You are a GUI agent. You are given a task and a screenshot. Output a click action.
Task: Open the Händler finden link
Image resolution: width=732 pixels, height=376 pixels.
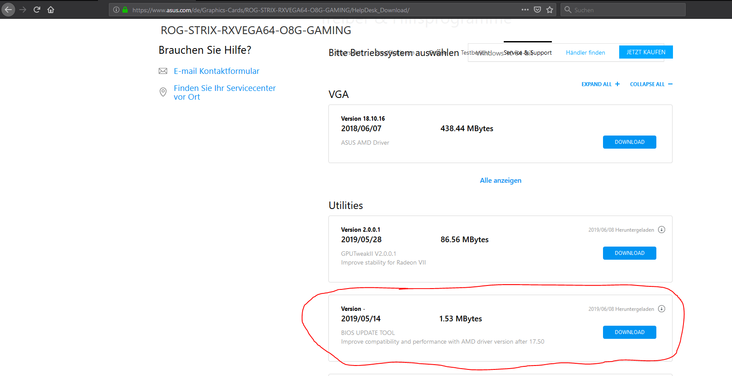[586, 52]
